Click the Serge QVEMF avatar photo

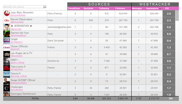[x=7, y=81]
